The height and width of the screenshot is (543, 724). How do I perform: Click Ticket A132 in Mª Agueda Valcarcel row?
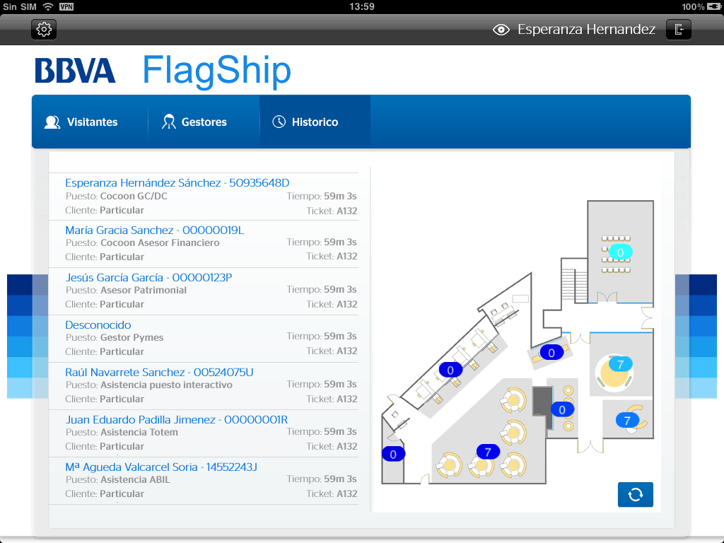click(x=332, y=494)
